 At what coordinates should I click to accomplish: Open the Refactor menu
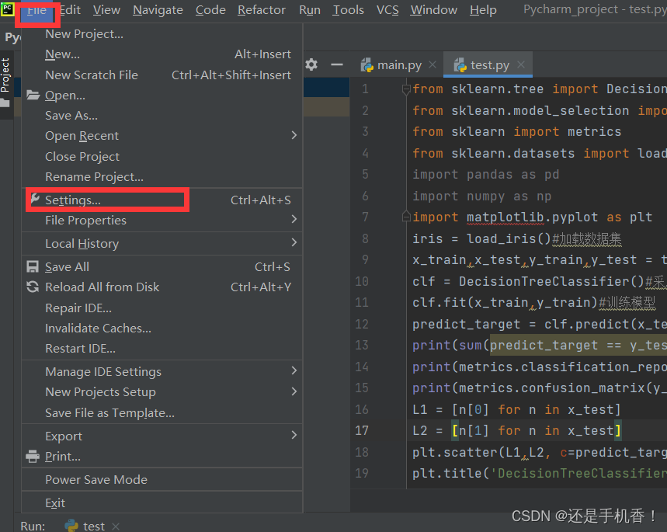[x=262, y=10]
